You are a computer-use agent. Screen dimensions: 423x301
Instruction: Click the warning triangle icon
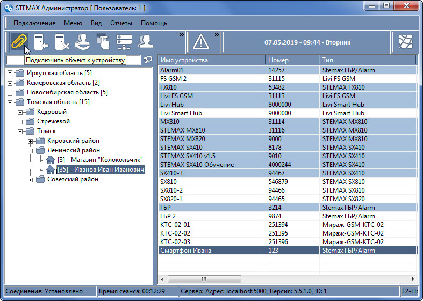201,42
